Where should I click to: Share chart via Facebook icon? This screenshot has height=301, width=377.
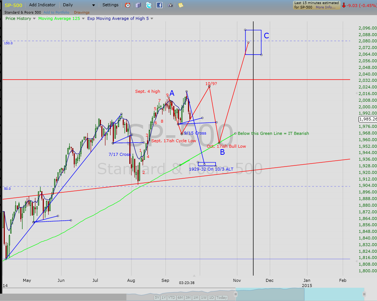pos(160,5)
